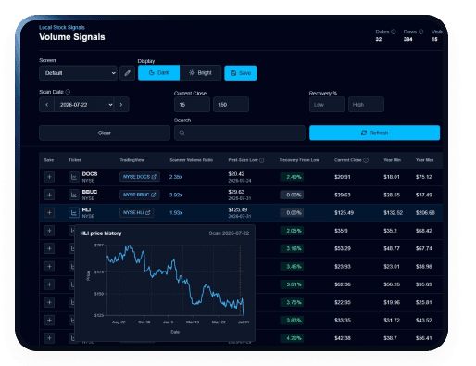Click the Year Max column header
Viewport: 476px width, 366px height.
click(x=424, y=160)
